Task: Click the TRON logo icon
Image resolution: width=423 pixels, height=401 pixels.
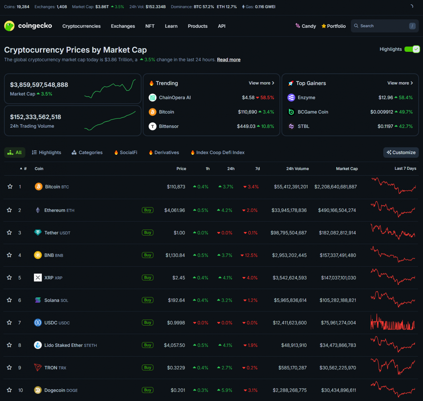Action: [38, 368]
